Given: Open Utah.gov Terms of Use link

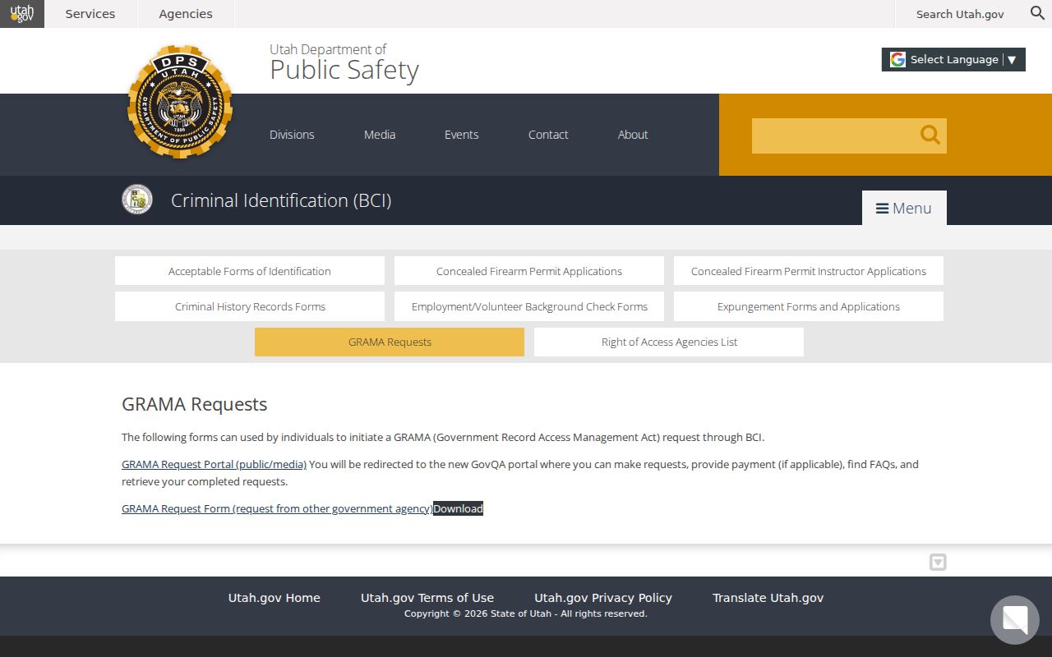Looking at the screenshot, I should 427,598.
